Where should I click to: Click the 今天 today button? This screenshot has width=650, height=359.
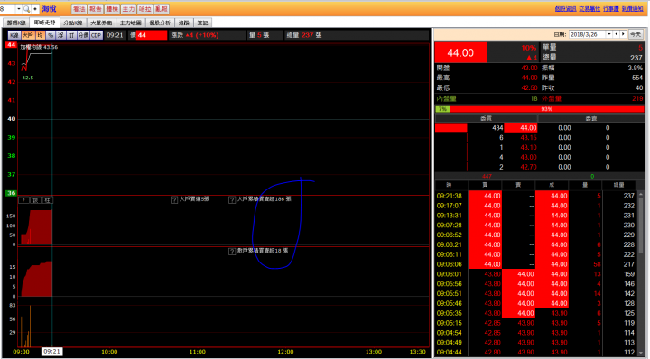tap(636, 34)
